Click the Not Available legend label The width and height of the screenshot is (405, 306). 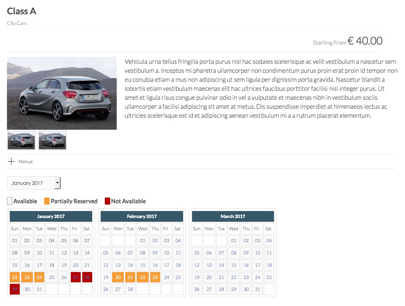coord(129,201)
